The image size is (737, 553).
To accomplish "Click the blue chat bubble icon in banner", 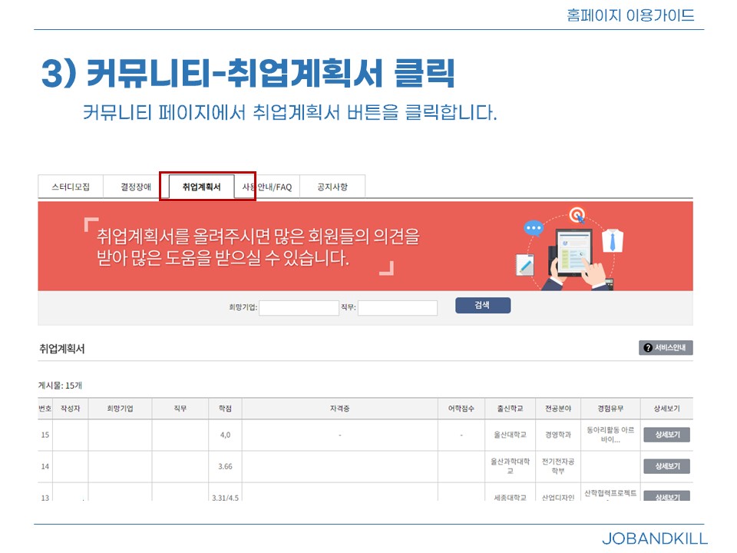I will (x=533, y=228).
